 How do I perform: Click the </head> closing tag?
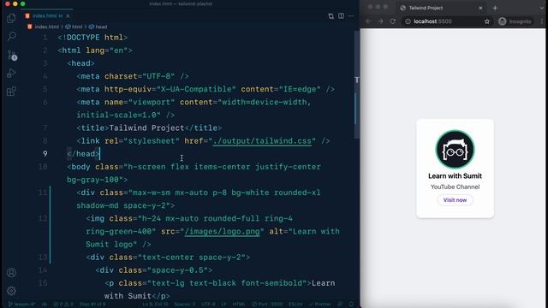[83, 154]
